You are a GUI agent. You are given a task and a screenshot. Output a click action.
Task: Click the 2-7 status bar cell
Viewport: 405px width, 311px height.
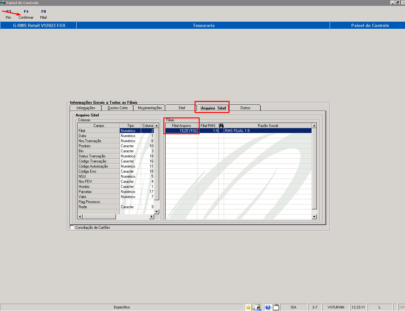click(x=315, y=307)
